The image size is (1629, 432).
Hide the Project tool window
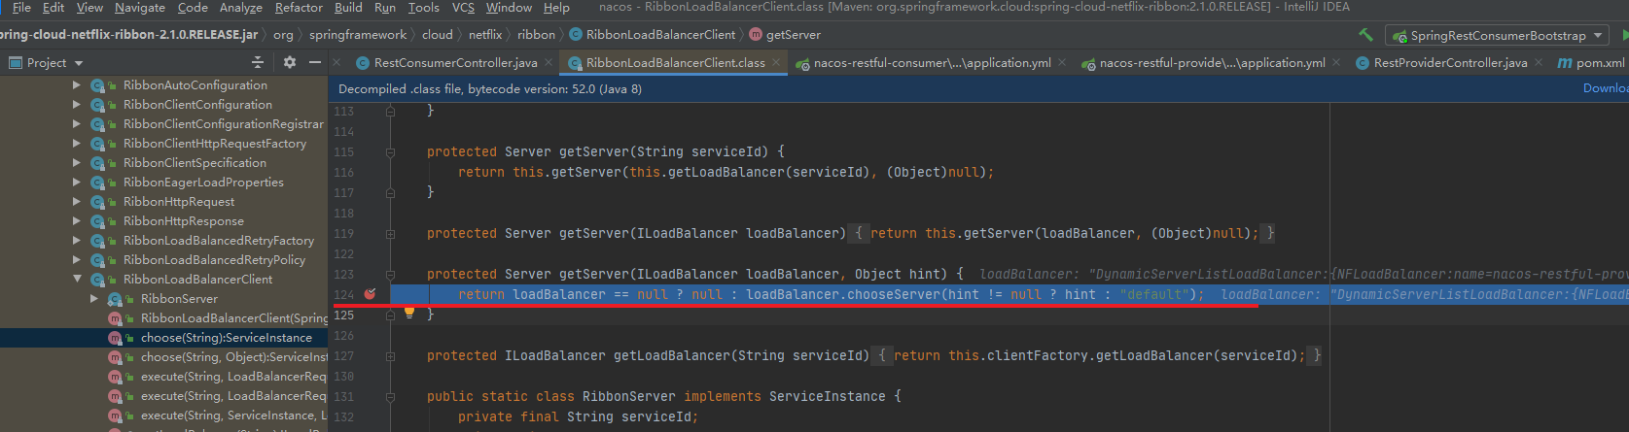(315, 62)
